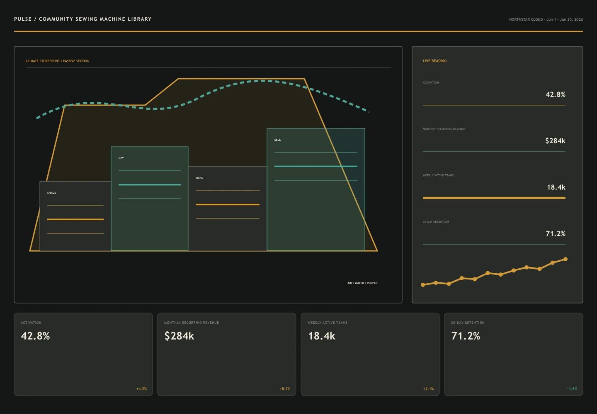Image resolution: width=597 pixels, height=414 pixels.
Task: Select the "AIR / WATER / PEOPLE" caption
Action: tap(362, 283)
